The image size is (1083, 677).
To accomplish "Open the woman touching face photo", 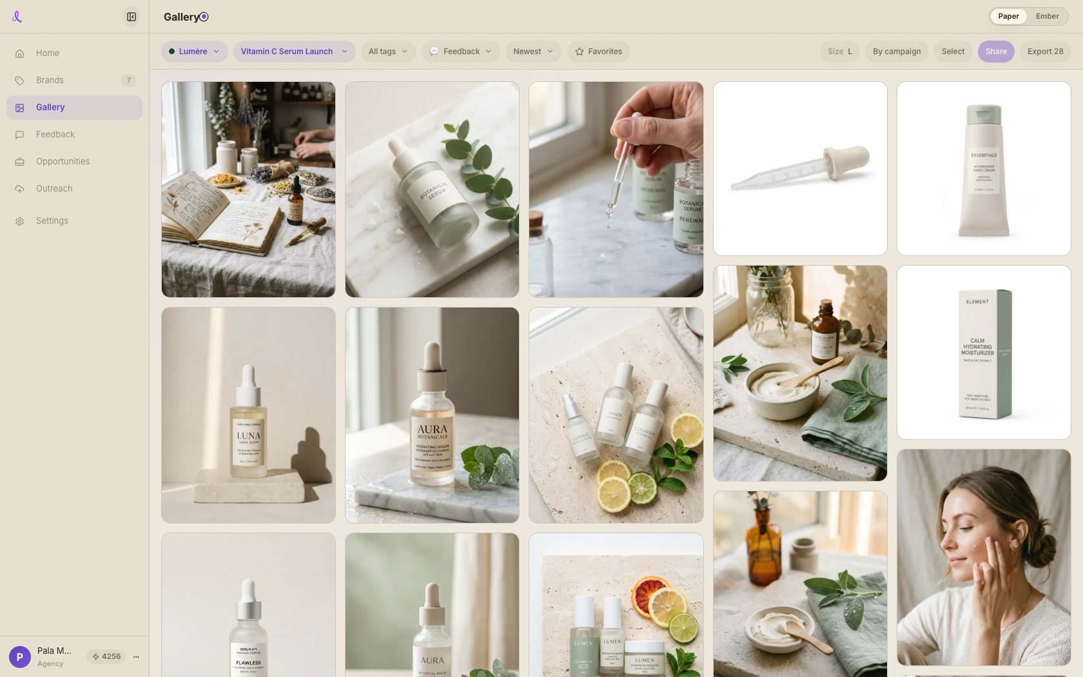I will (984, 558).
